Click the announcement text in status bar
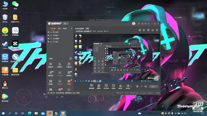Image resolution: width=207 pixels, height=116 pixels. tap(64, 93)
